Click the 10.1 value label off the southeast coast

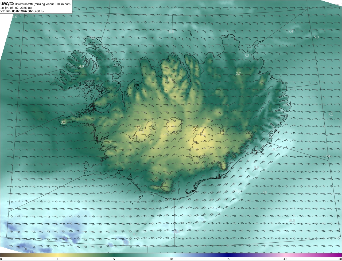click(274, 149)
